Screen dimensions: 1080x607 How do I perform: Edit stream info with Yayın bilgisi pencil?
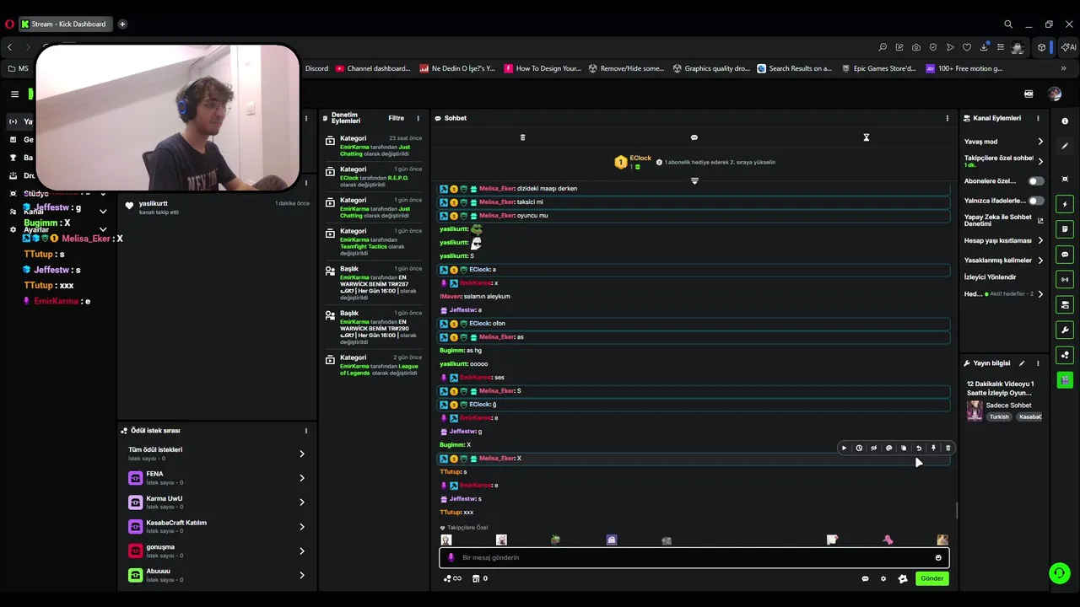tap(1022, 363)
